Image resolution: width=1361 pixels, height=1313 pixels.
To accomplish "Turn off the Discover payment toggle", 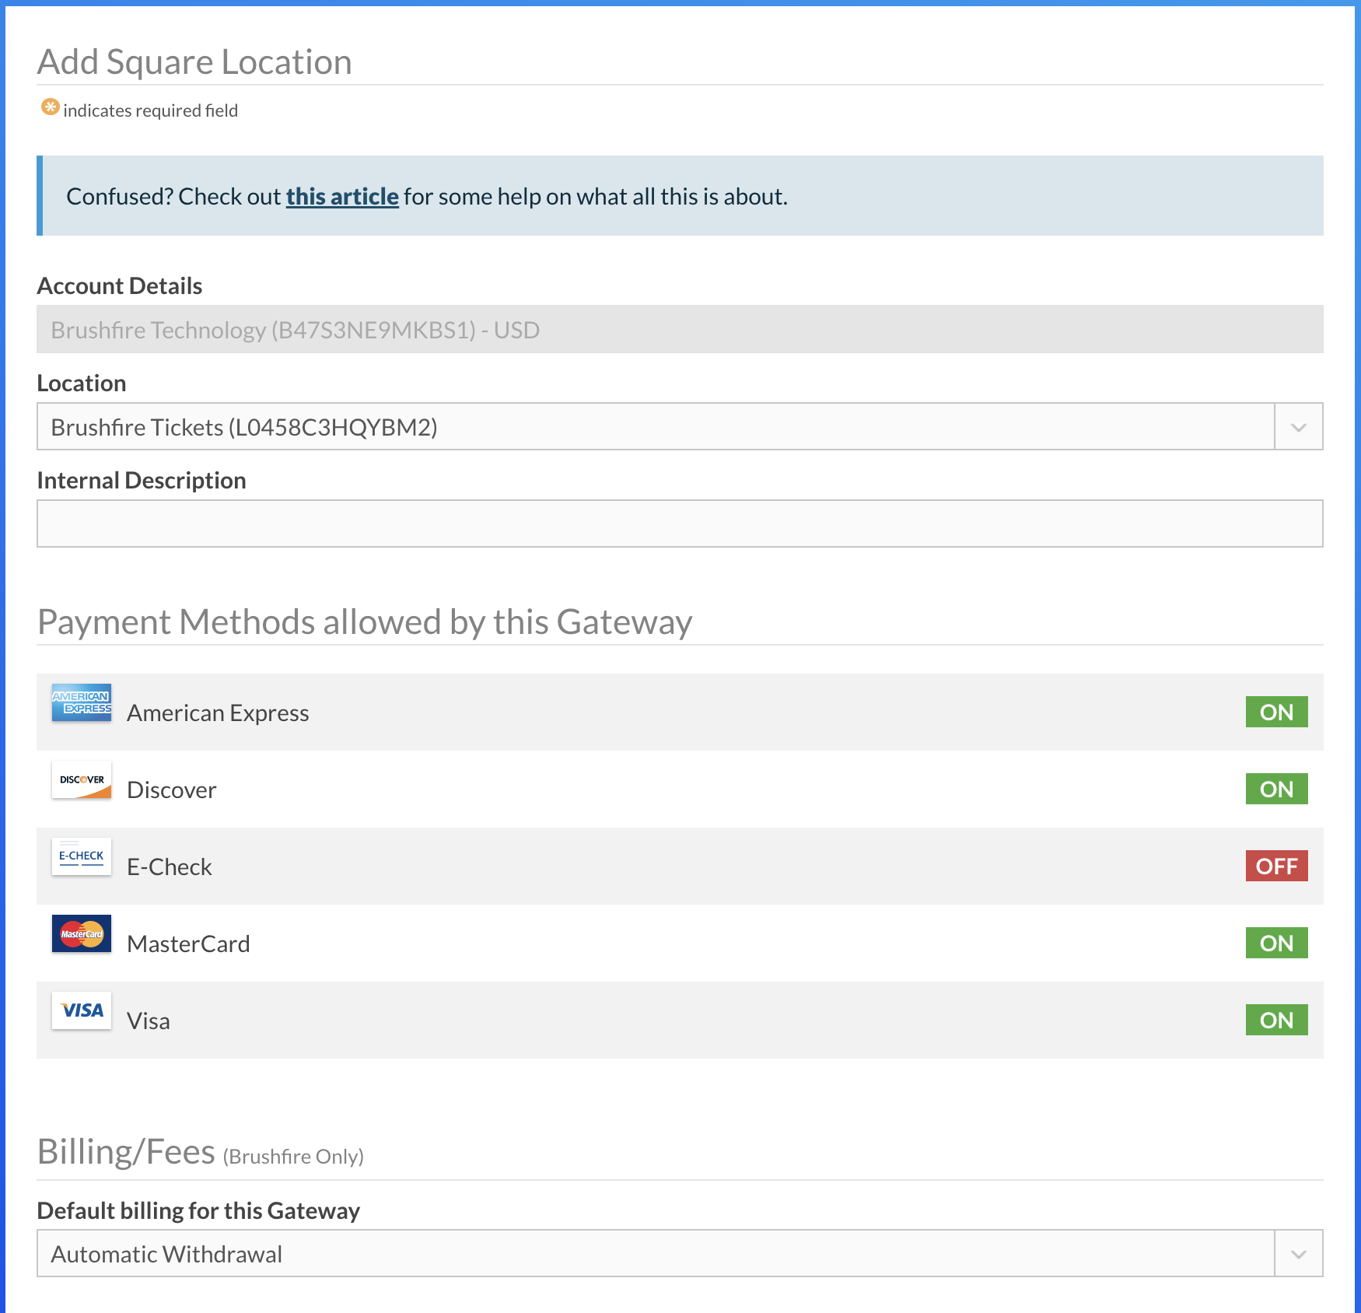I will point(1276,789).
